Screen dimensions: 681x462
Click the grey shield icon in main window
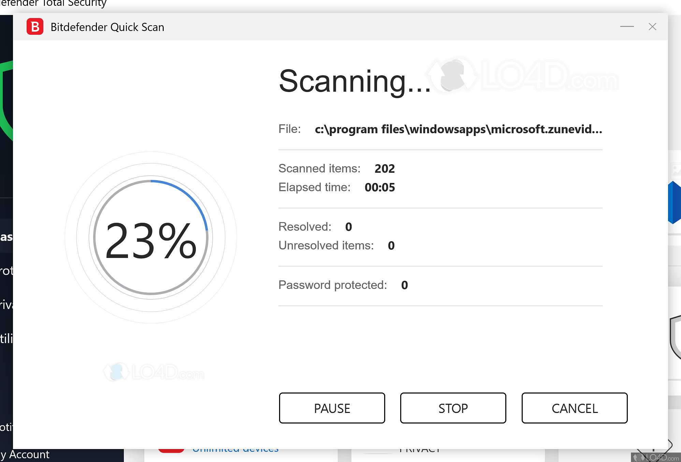pos(676,337)
